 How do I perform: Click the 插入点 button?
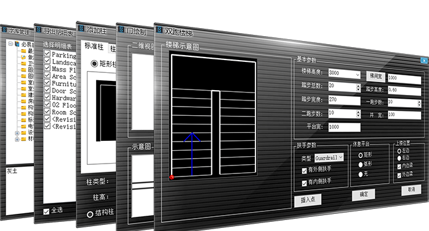click(x=308, y=200)
